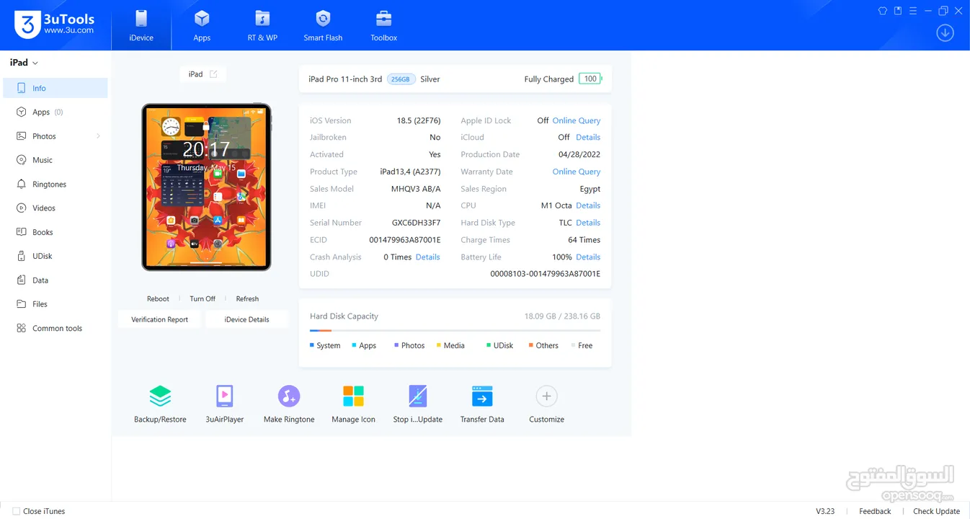970x519 pixels.
Task: Click the download arrow circle icon
Action: click(x=945, y=33)
